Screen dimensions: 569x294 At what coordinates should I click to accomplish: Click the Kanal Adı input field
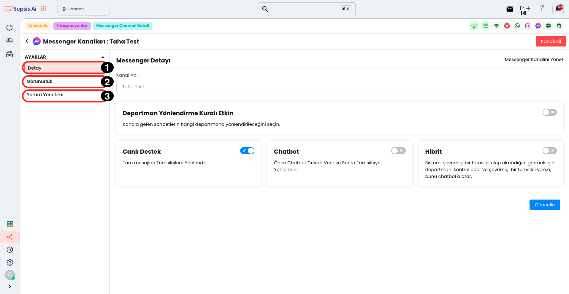[x=340, y=87]
